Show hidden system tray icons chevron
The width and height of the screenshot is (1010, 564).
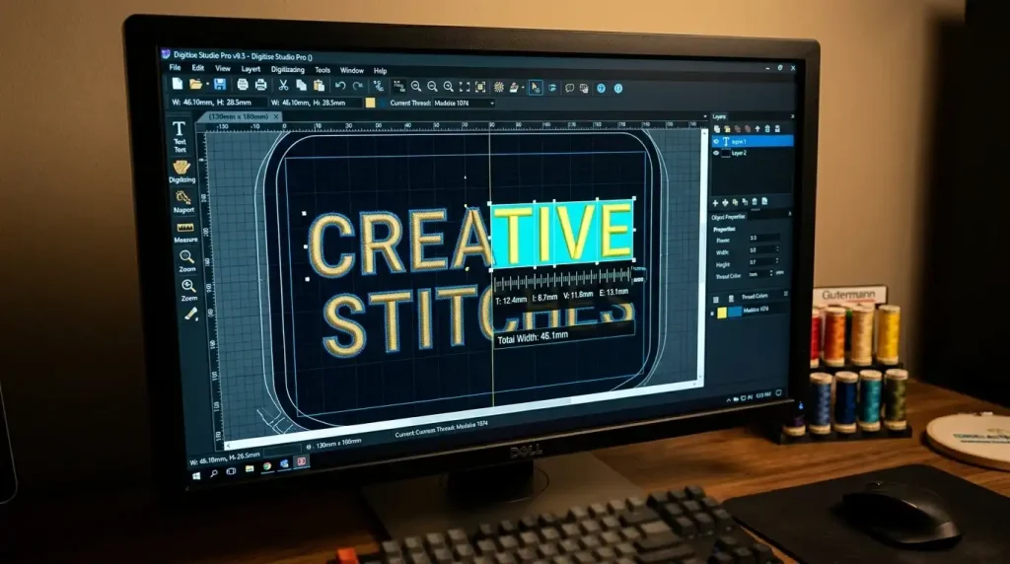(729, 399)
